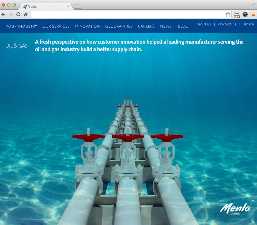This screenshot has height=225, width=257.
Task: Click the OIL & GAS heading
Action: 16,46
